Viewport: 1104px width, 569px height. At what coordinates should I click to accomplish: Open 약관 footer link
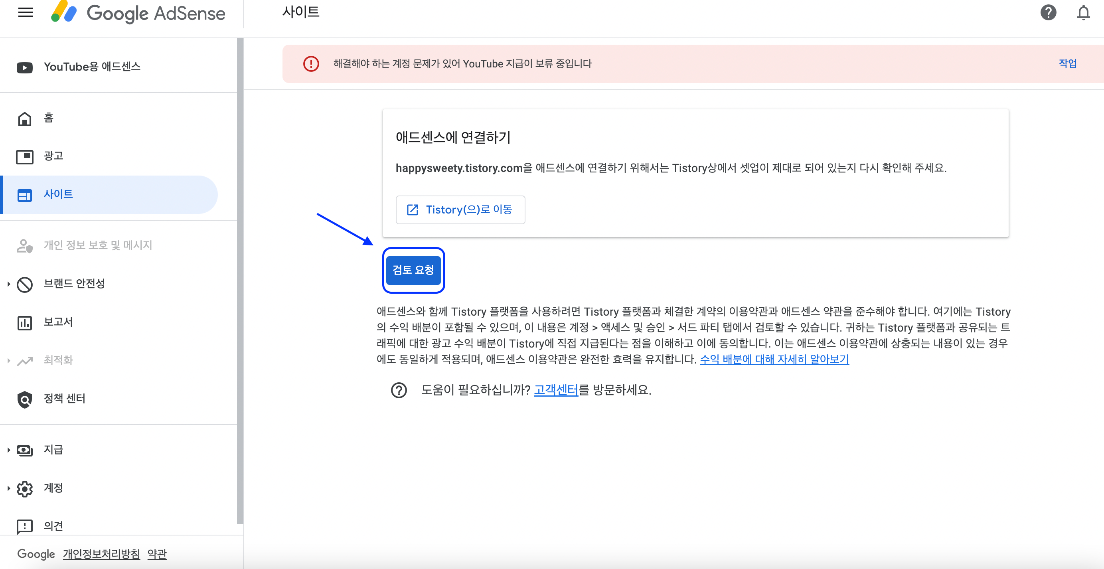click(x=157, y=554)
